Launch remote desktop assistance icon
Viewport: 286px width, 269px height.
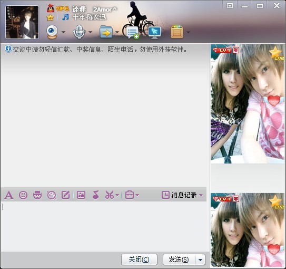[x=155, y=32]
